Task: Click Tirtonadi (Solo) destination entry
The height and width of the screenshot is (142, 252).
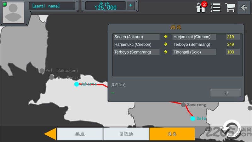Action: [x=194, y=52]
